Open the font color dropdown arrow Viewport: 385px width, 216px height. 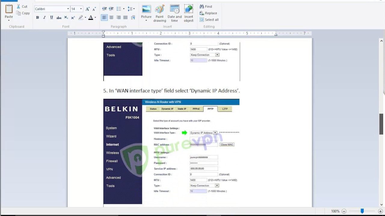[x=95, y=17]
